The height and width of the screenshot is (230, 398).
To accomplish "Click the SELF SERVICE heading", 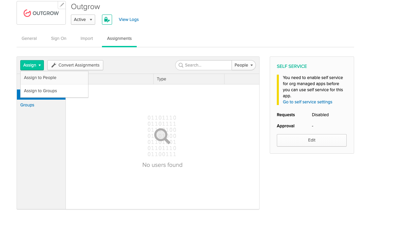I will [292, 67].
